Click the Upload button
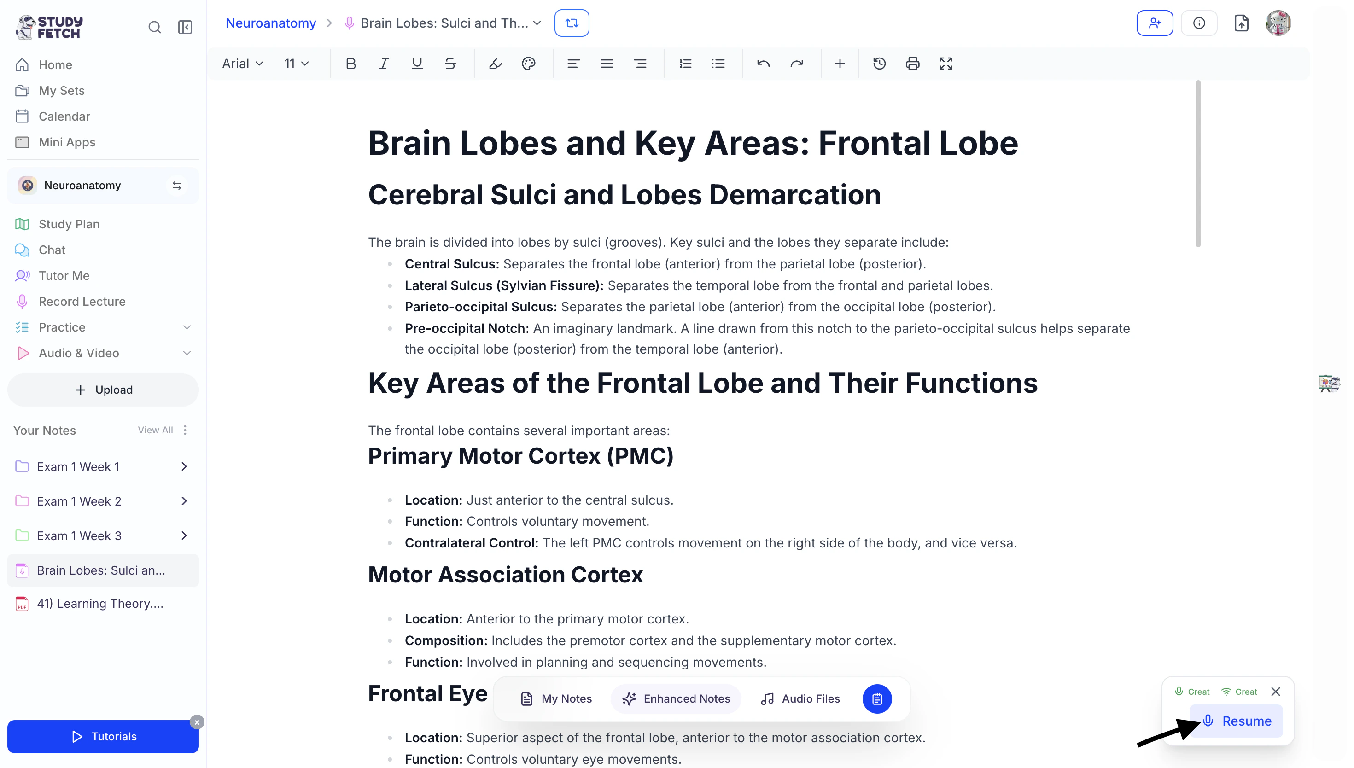This screenshot has height=768, width=1354. [x=103, y=390]
